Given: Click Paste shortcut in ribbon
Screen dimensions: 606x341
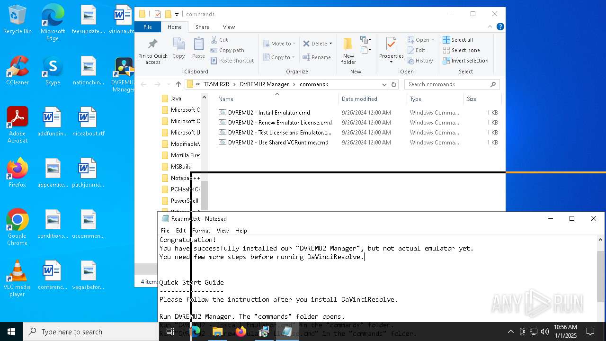Looking at the screenshot, I should pos(232,61).
